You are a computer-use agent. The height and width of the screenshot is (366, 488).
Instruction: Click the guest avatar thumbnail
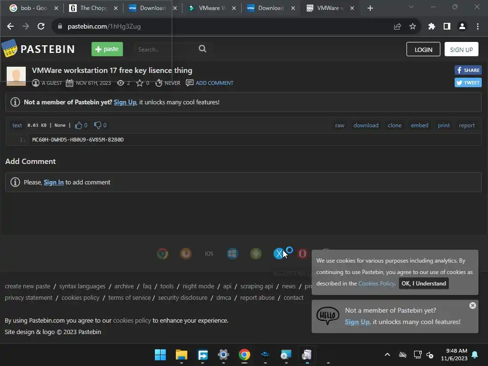click(16, 76)
